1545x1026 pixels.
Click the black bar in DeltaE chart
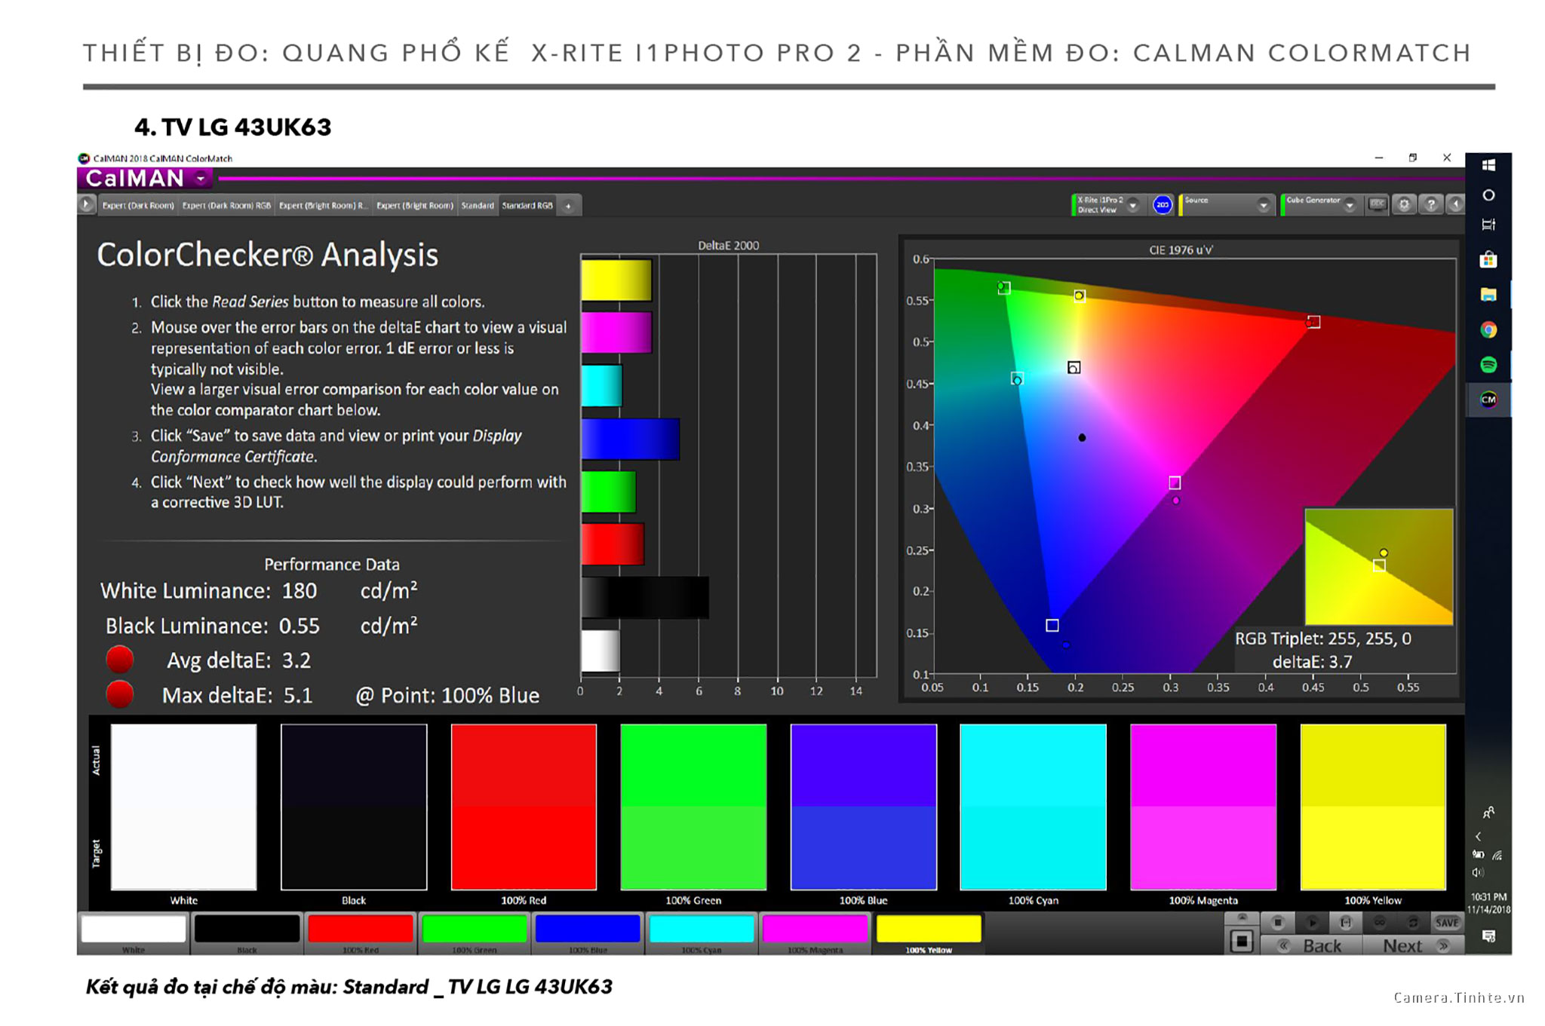[x=645, y=597]
